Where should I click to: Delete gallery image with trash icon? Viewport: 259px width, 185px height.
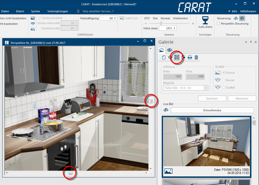(196, 57)
